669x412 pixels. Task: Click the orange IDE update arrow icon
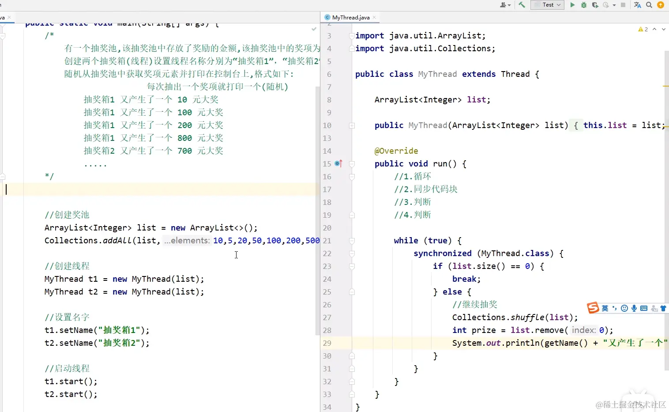click(661, 5)
